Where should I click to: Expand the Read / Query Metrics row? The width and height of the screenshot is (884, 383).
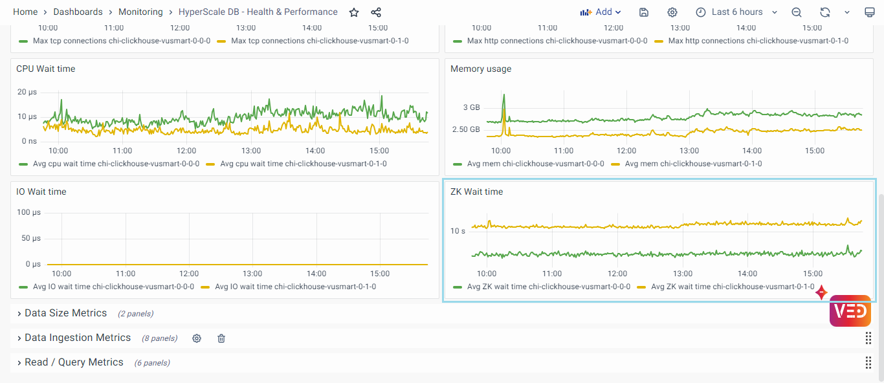pyautogui.click(x=74, y=362)
